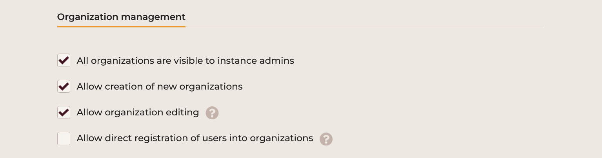Click the 'Allow organization editing' label text
This screenshot has width=602, height=158.
(138, 113)
